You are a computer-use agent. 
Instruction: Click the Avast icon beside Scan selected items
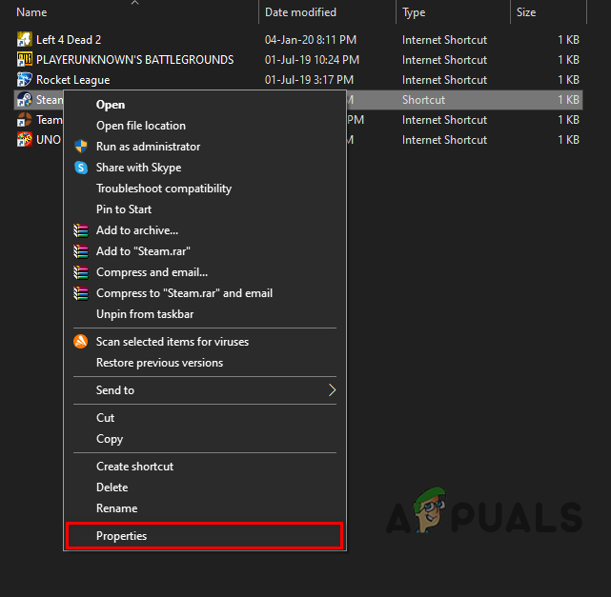click(x=80, y=342)
